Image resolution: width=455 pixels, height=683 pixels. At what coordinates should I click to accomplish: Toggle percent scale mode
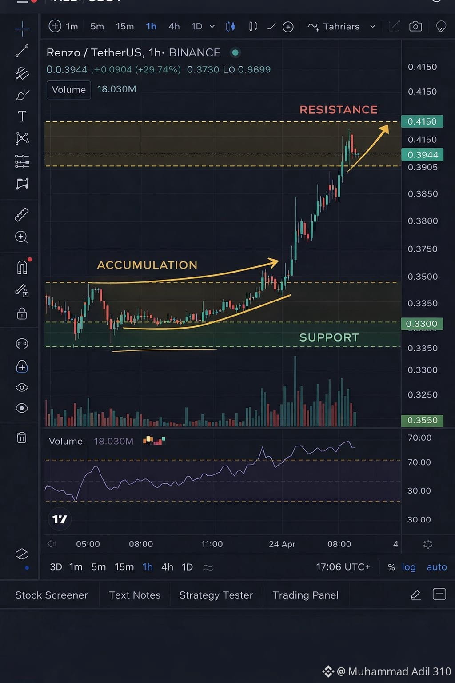(x=391, y=567)
